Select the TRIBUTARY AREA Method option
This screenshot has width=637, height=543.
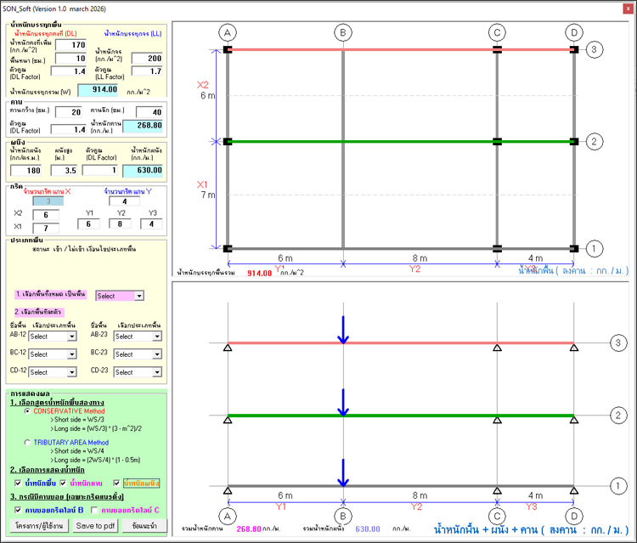pyautogui.click(x=26, y=442)
